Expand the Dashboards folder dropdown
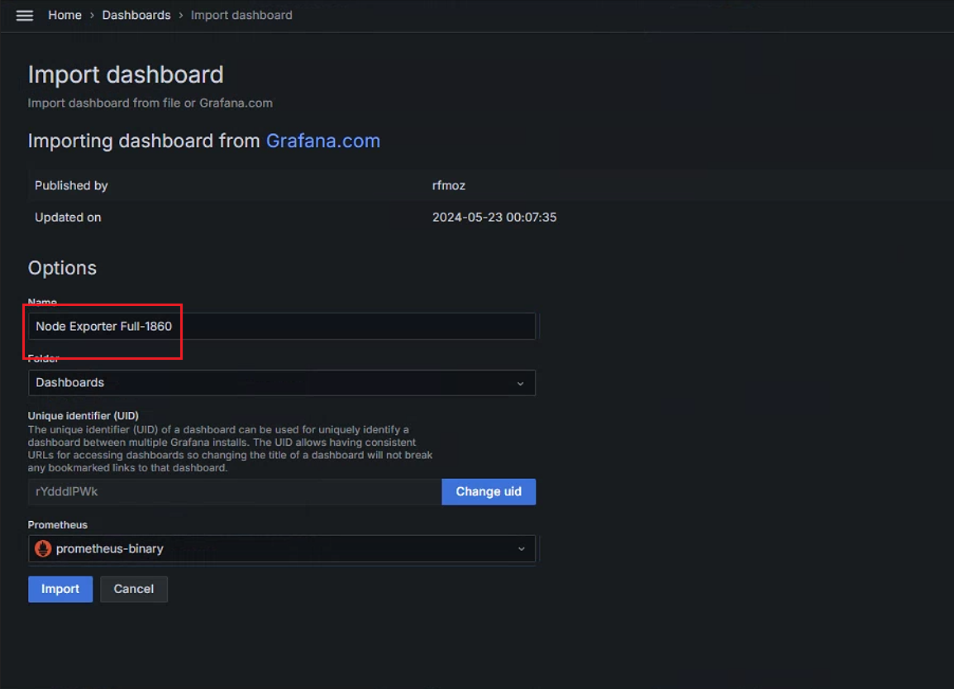This screenshot has width=954, height=689. (x=282, y=383)
